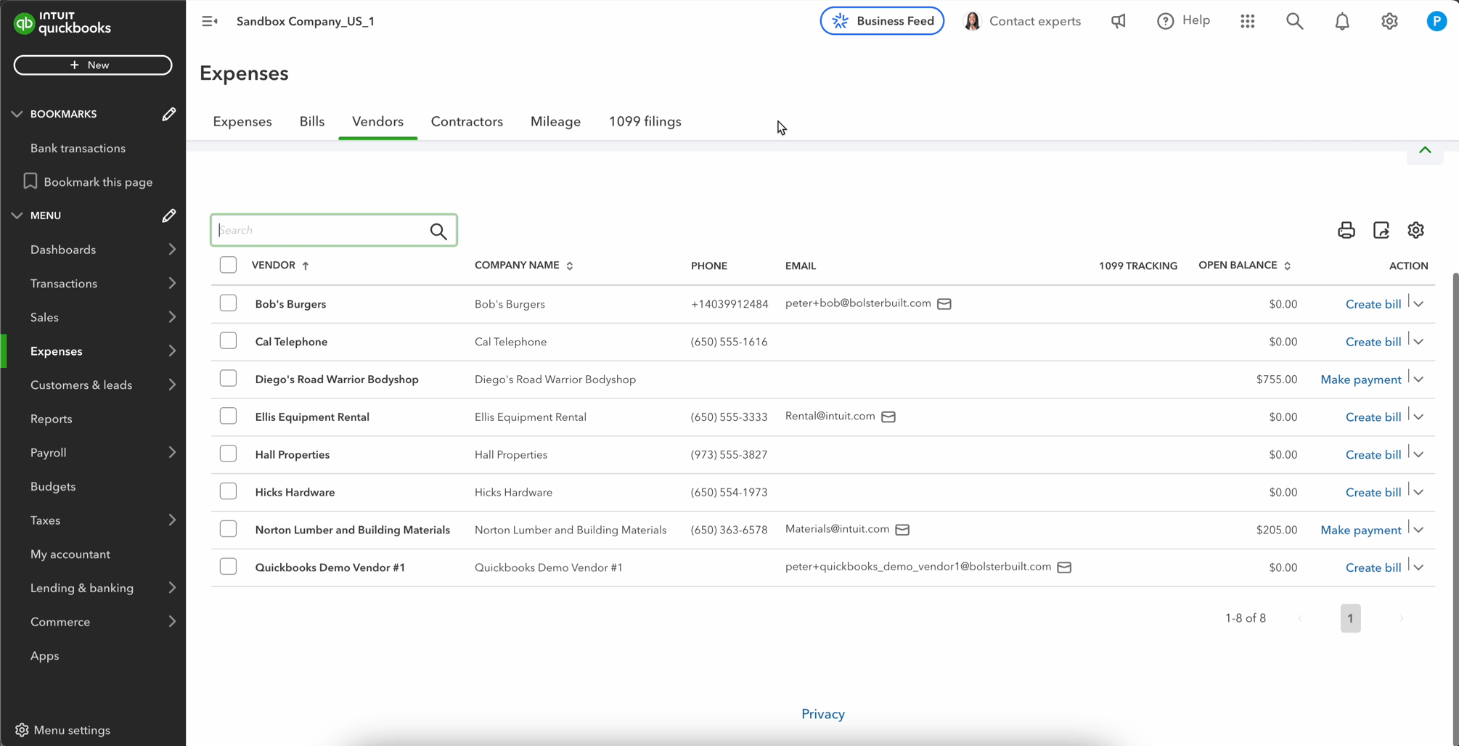The height and width of the screenshot is (746, 1459).
Task: Open vendor table settings gear
Action: click(1416, 230)
